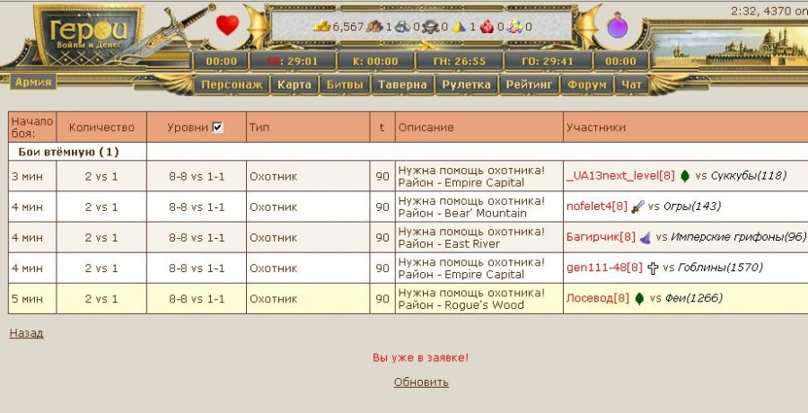Click the Обновить refresh link
Viewport: 808px width, 413px height.
[421, 382]
